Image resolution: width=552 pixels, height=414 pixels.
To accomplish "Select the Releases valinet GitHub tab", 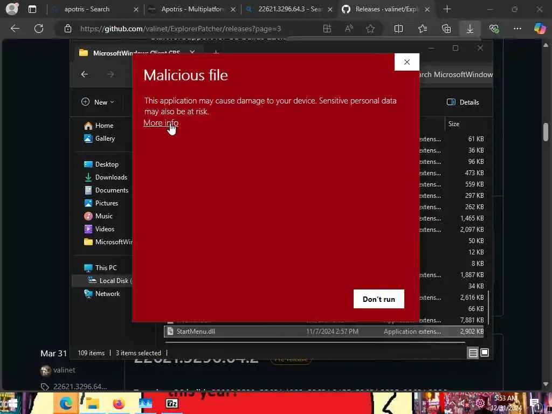I will pos(386,9).
